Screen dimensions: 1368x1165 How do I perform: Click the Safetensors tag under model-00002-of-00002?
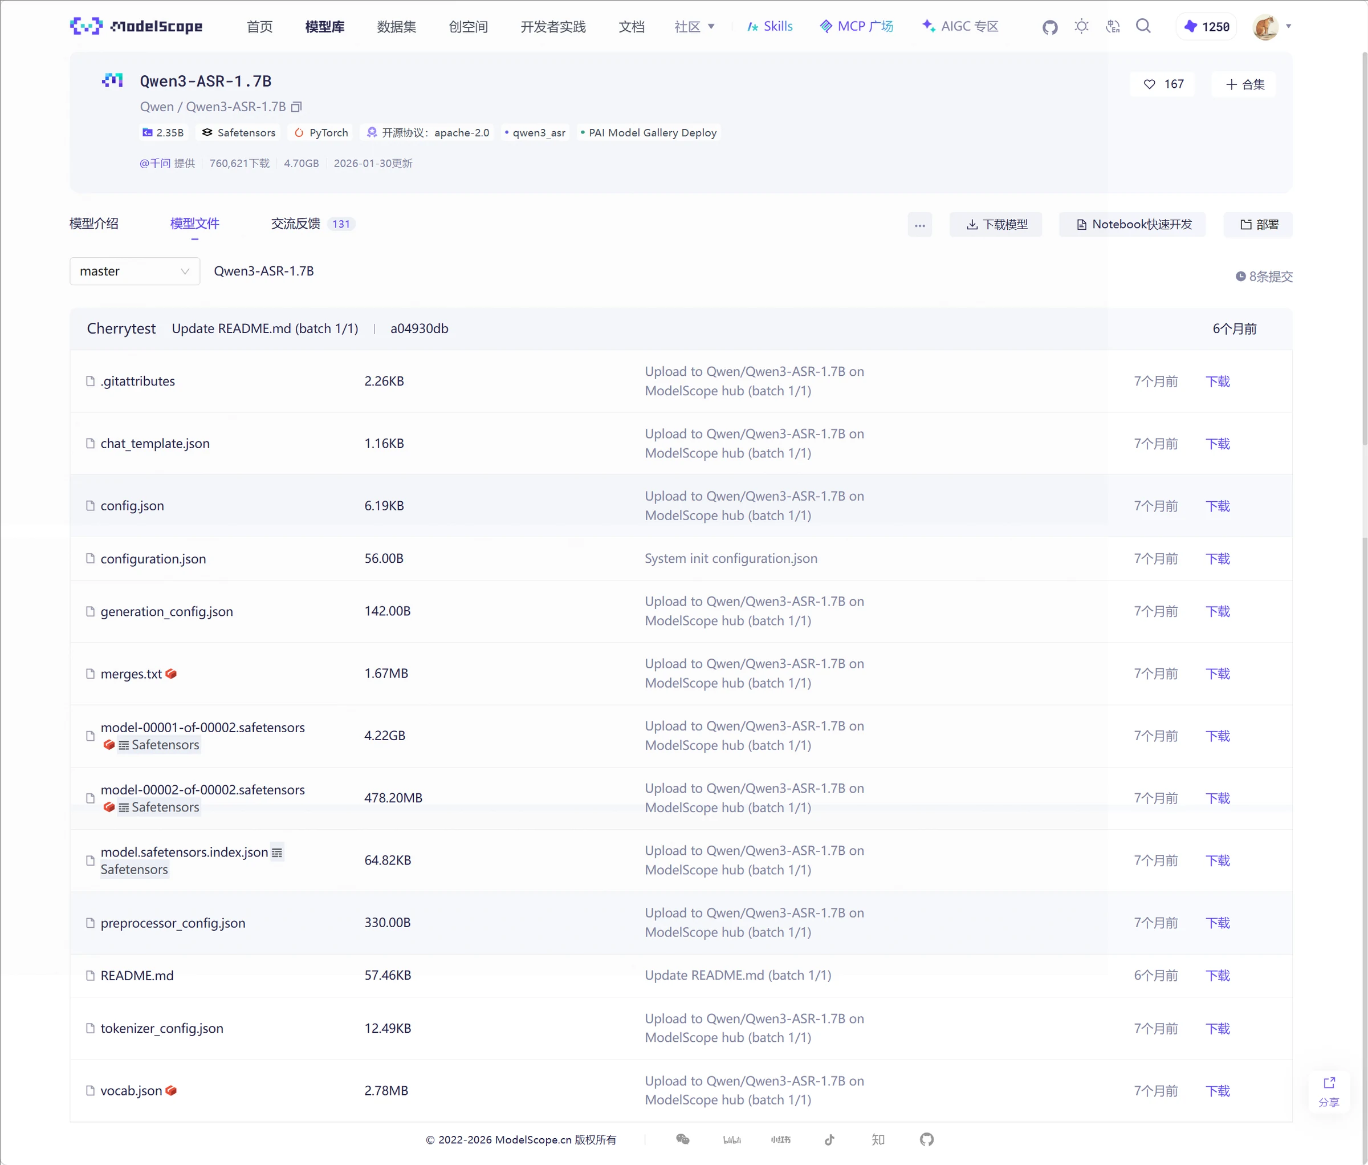click(158, 807)
